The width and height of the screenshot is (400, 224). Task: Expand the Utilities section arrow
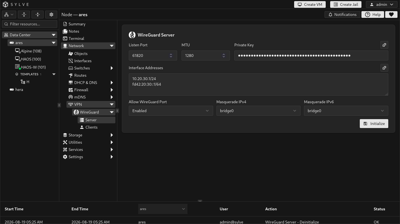[112, 142]
